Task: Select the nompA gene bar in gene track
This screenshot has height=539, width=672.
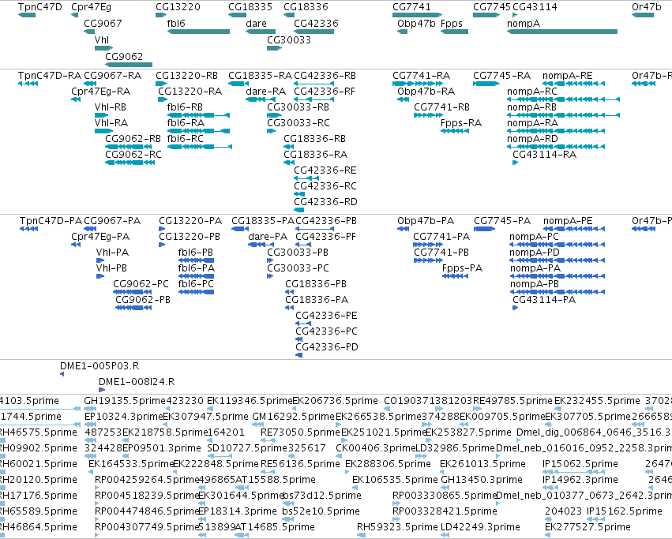Action: [x=562, y=32]
